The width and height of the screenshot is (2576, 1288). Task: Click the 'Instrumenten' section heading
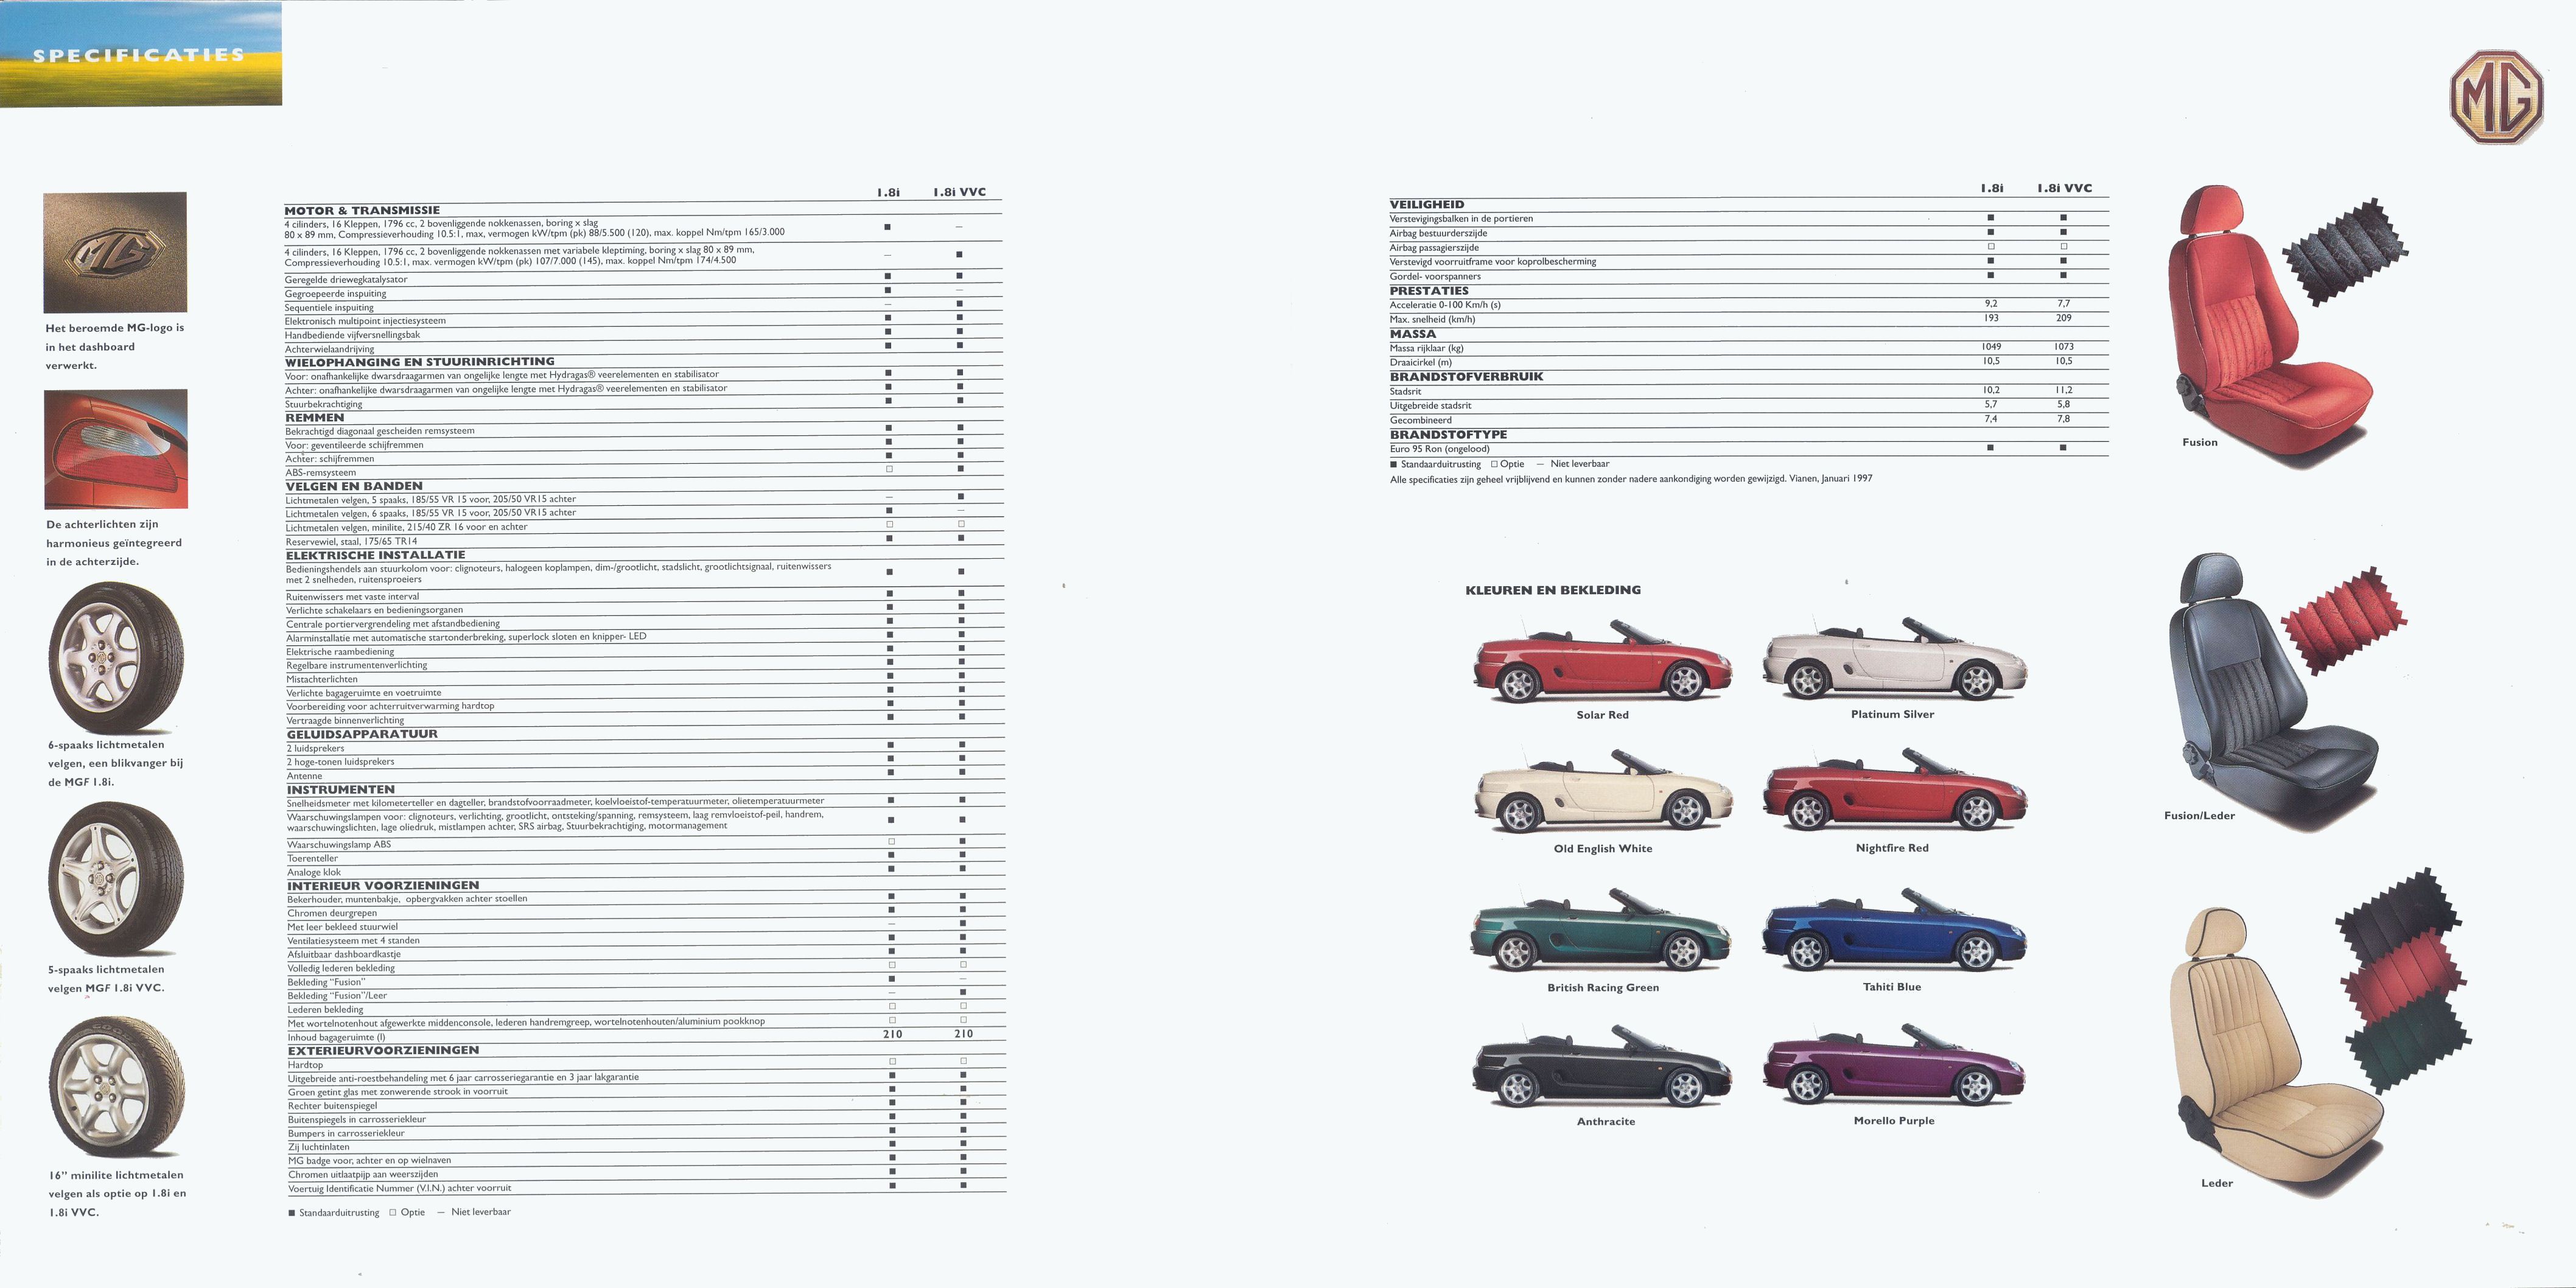click(340, 790)
